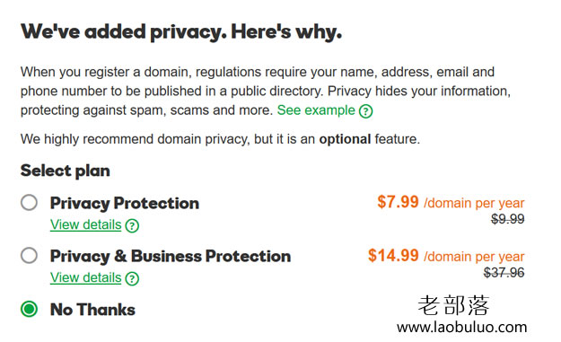Click the Privacy & Business Protection plan label
This screenshot has height=342, width=561.
tap(171, 257)
